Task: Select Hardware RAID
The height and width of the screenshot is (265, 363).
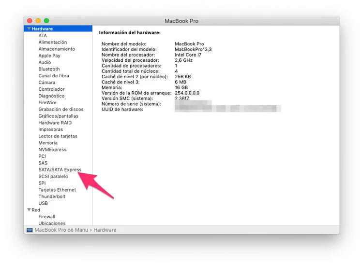Action: [55, 123]
